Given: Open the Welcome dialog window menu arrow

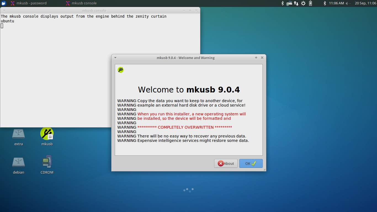Looking at the screenshot, I should (x=115, y=58).
